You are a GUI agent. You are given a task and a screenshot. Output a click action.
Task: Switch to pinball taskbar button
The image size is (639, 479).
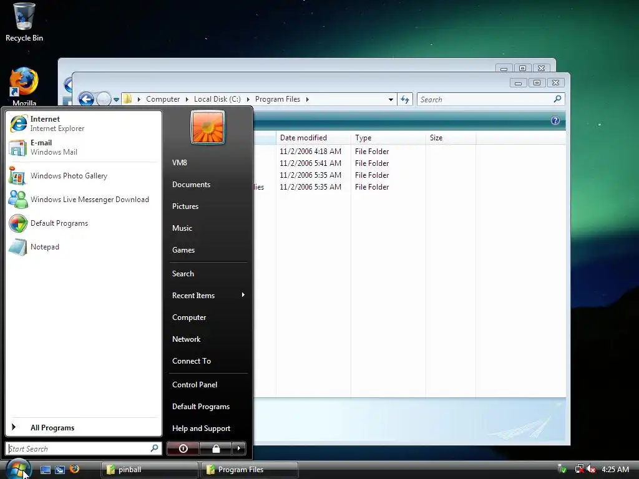(149, 470)
